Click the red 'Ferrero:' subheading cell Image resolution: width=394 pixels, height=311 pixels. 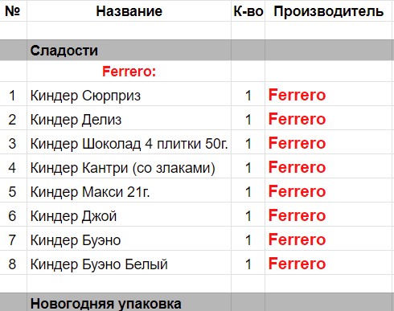click(129, 72)
